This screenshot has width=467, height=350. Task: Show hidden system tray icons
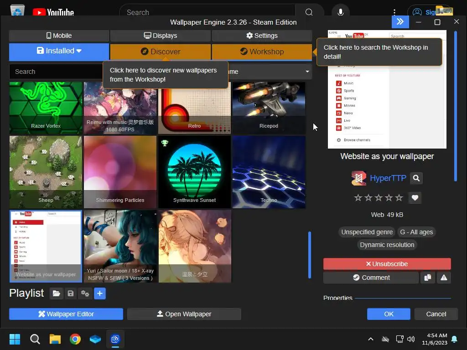371,339
